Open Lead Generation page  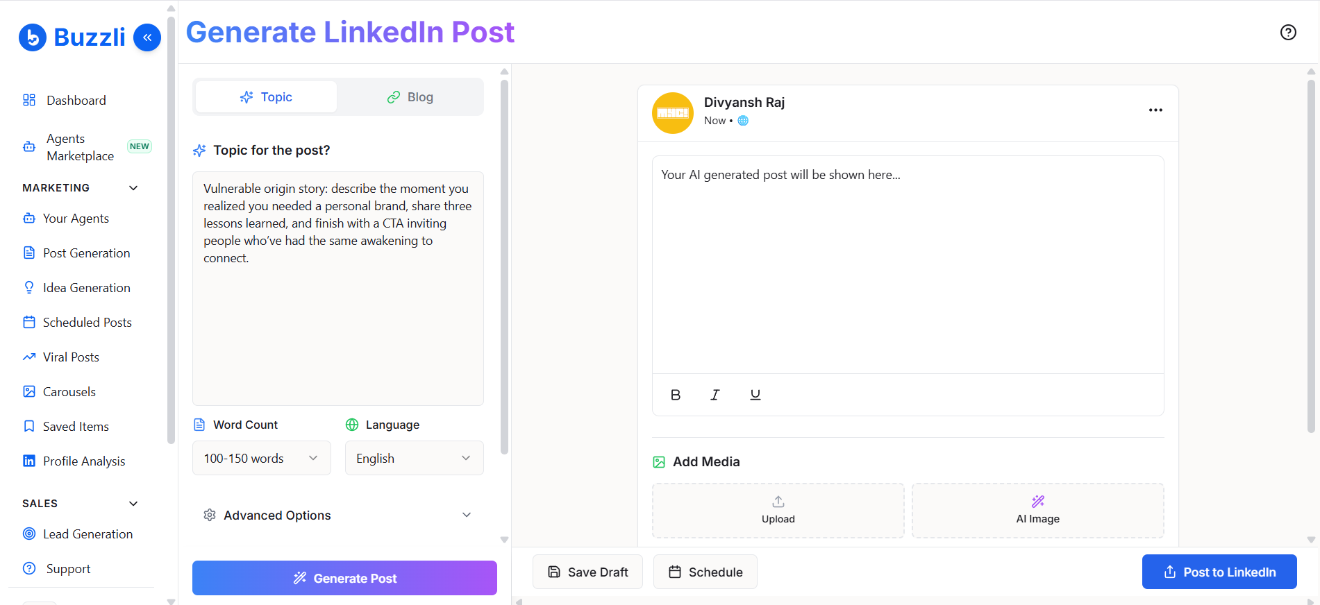point(87,534)
